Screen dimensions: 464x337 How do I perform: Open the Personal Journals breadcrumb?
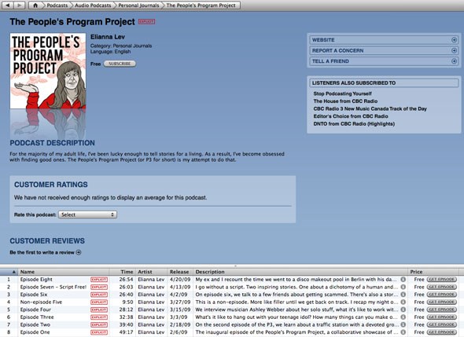tap(138, 5)
